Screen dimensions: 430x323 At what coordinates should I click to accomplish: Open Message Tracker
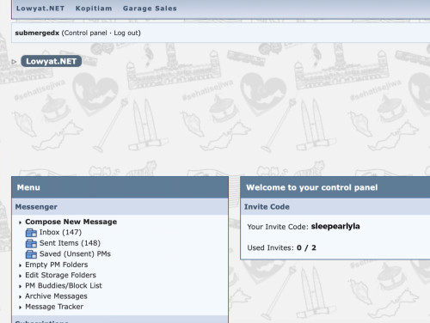54,307
